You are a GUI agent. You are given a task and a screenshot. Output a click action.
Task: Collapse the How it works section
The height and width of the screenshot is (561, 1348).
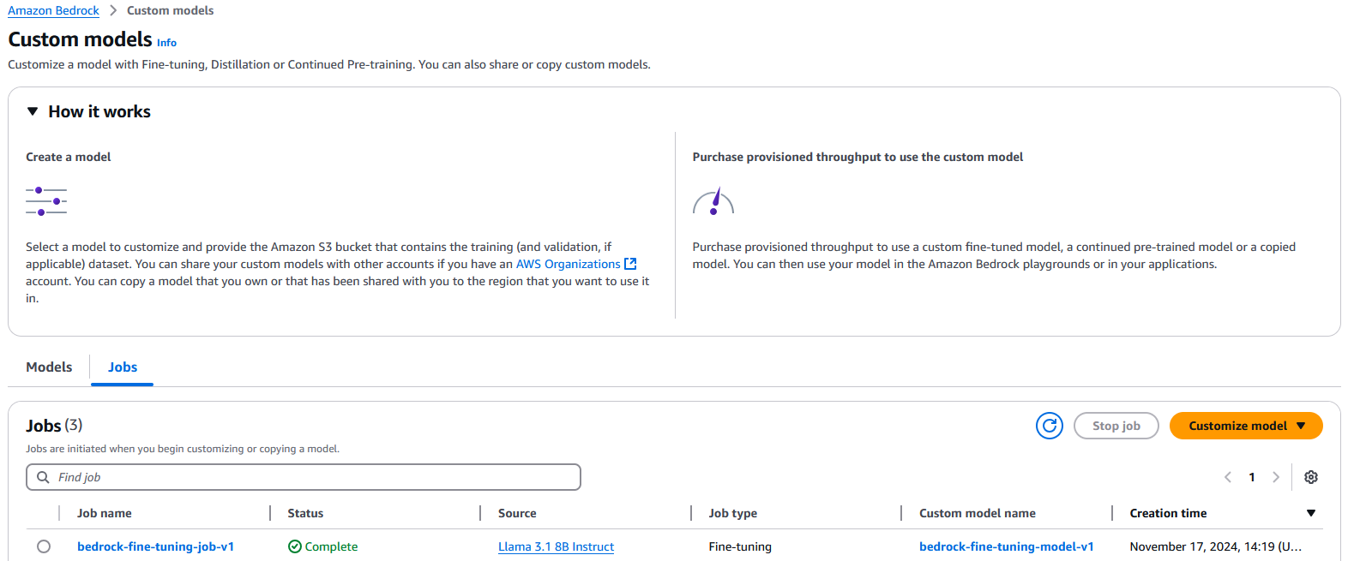tap(33, 111)
